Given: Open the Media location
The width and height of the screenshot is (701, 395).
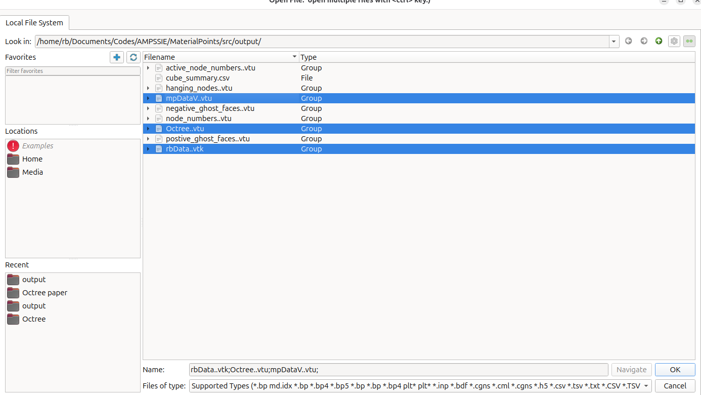Looking at the screenshot, I should pyautogui.click(x=32, y=172).
